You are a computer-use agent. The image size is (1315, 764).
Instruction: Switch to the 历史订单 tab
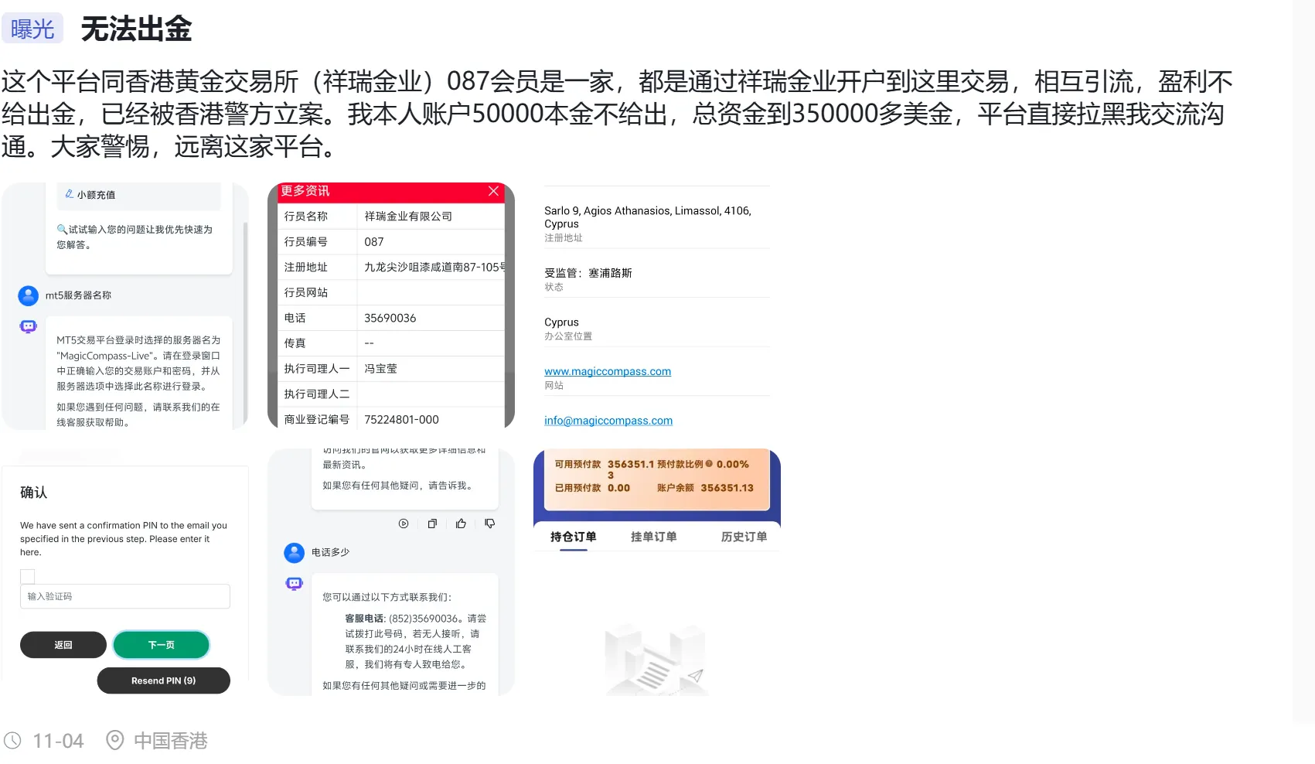[x=744, y=537]
